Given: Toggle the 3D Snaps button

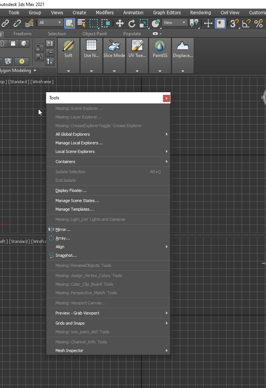Looking at the screenshot, I should click(x=235, y=23).
